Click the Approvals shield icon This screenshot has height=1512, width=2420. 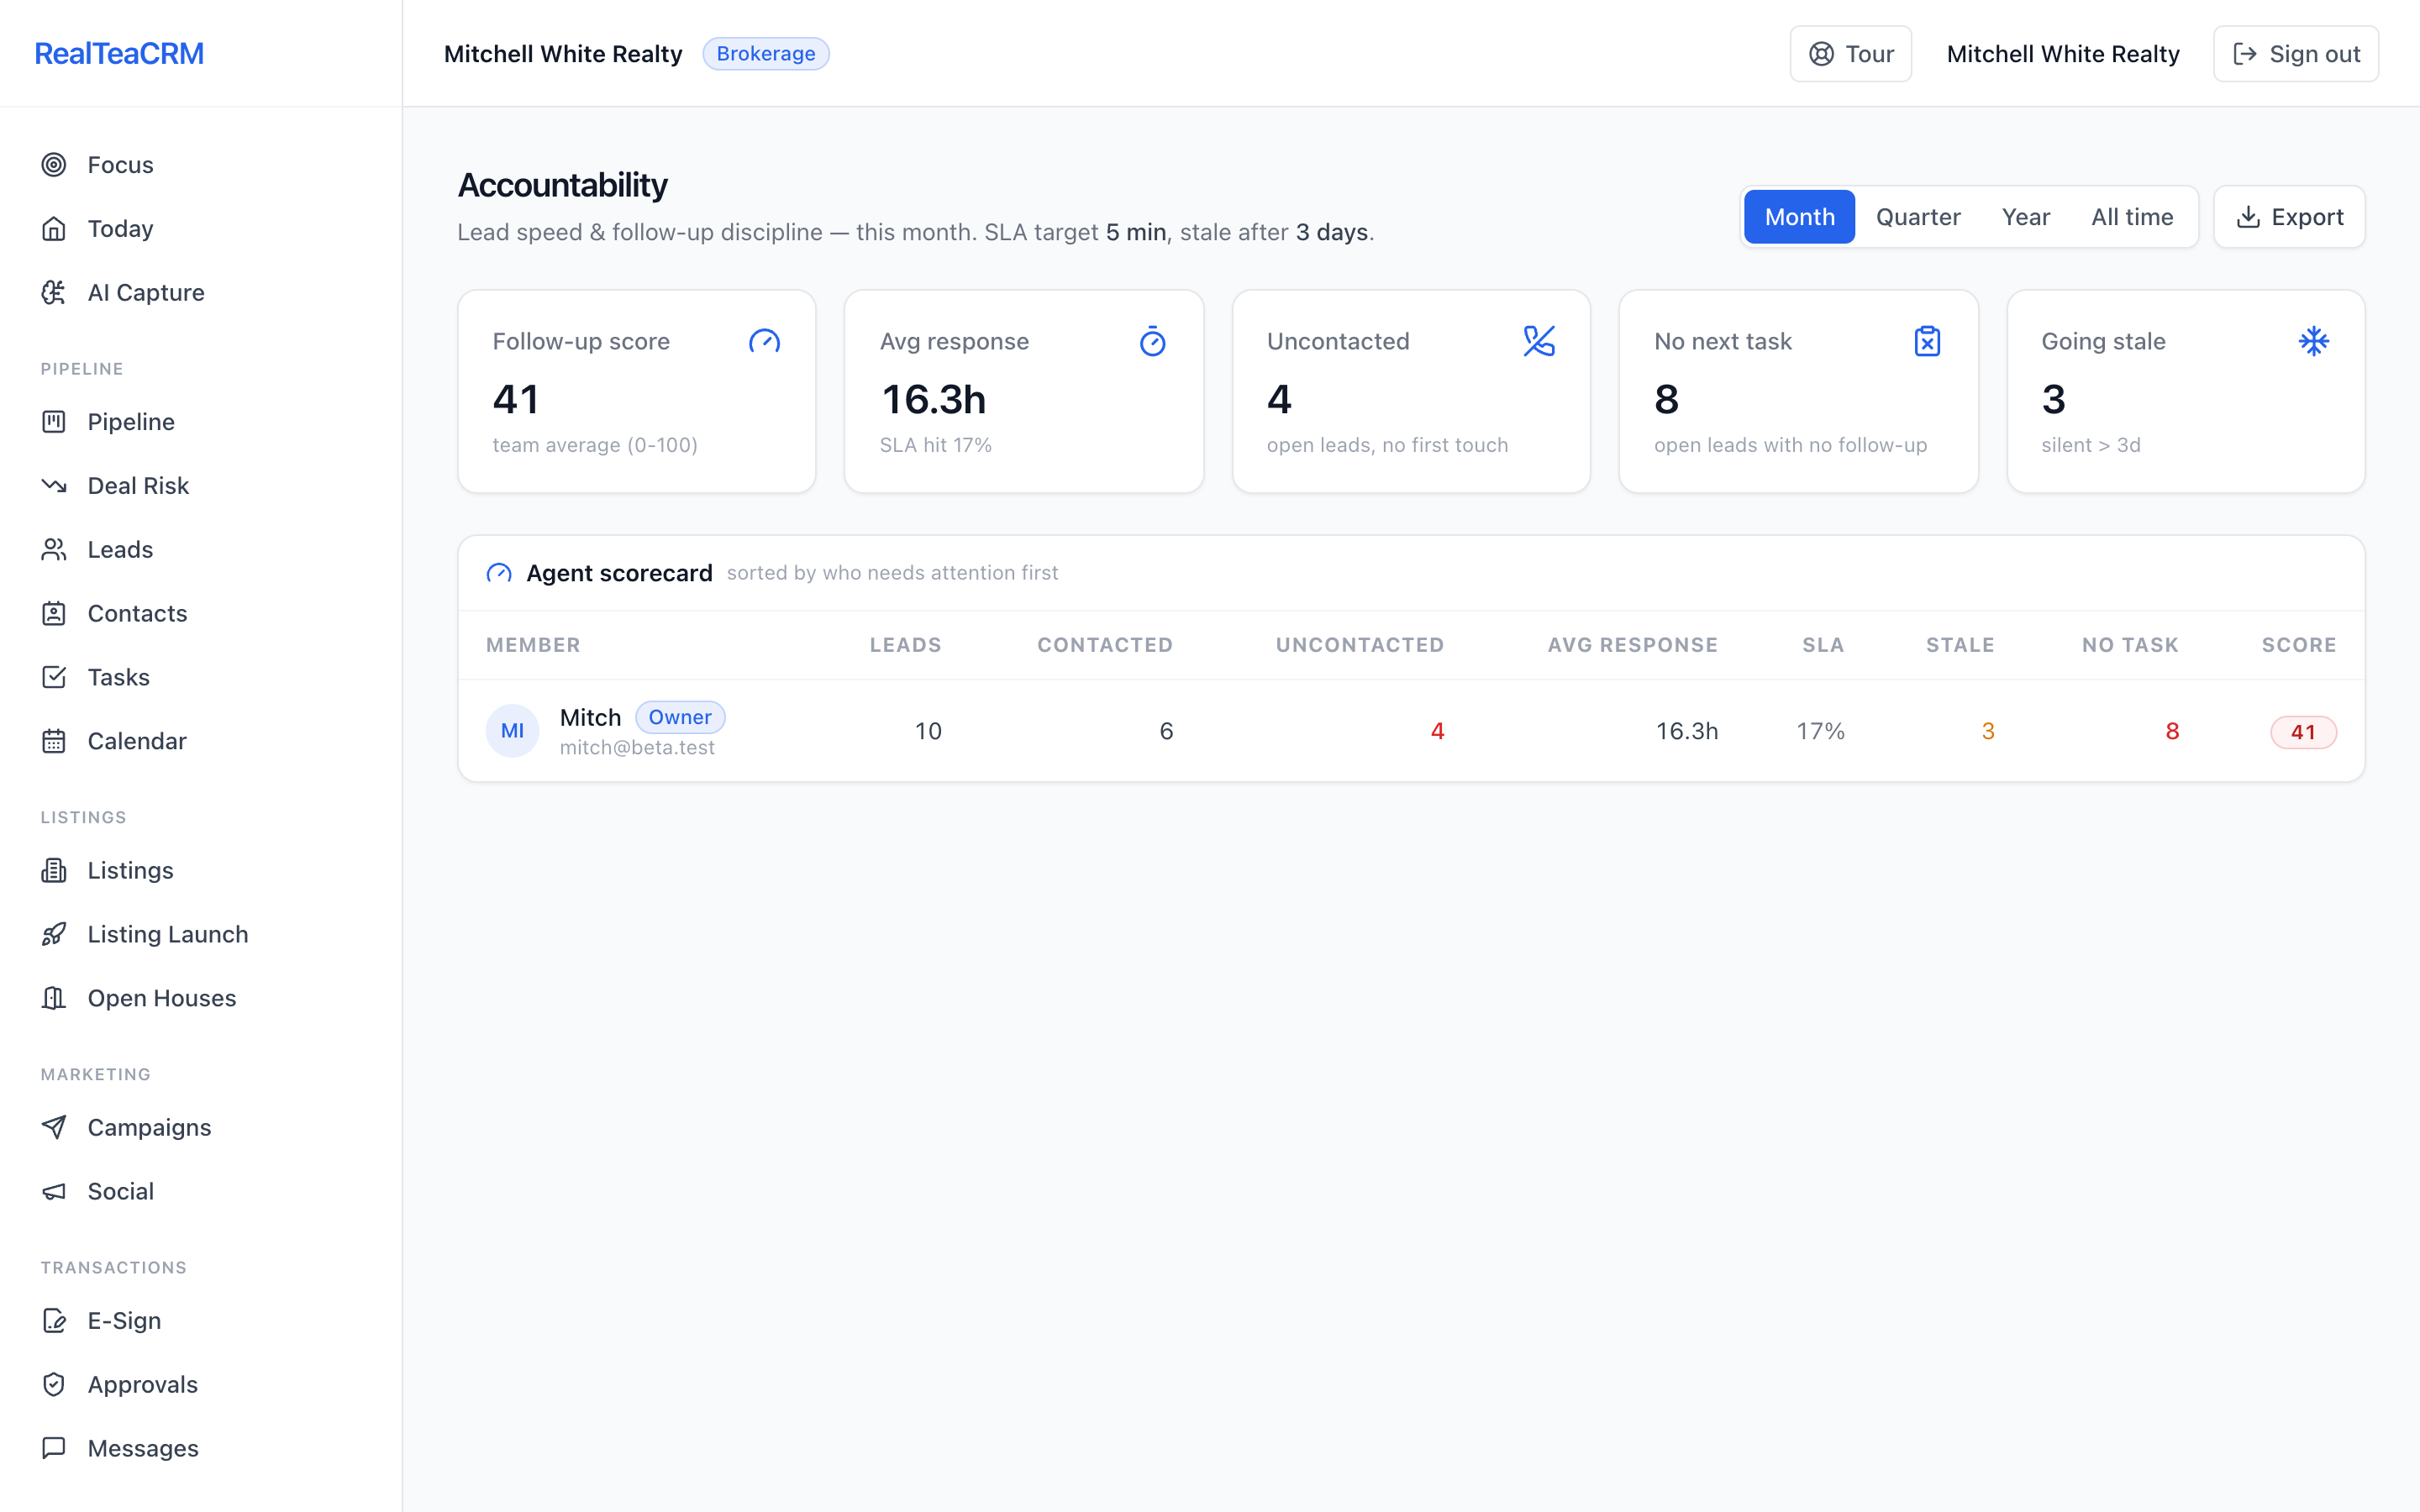click(54, 1385)
